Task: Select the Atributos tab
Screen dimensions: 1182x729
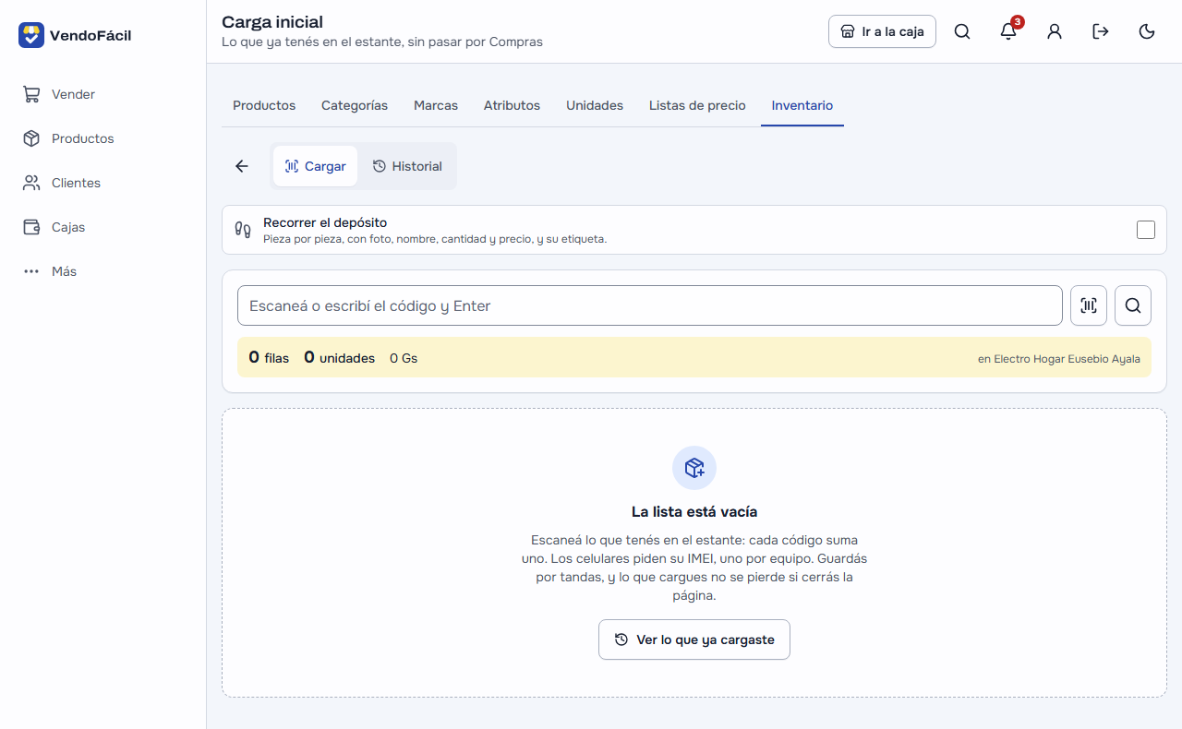Action: (512, 105)
